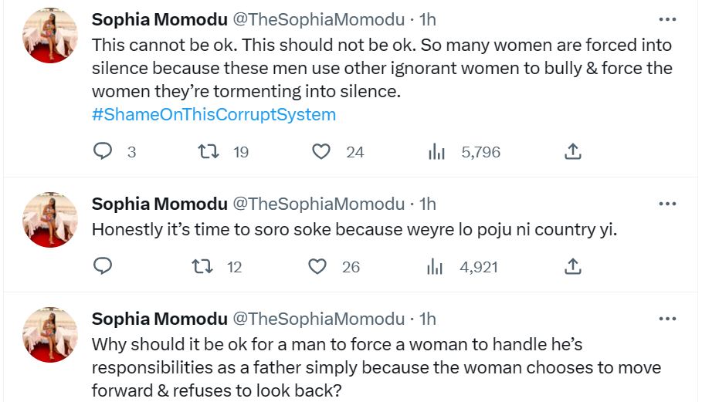
Task: View analytics showing 5,796 views
Action: (436, 152)
